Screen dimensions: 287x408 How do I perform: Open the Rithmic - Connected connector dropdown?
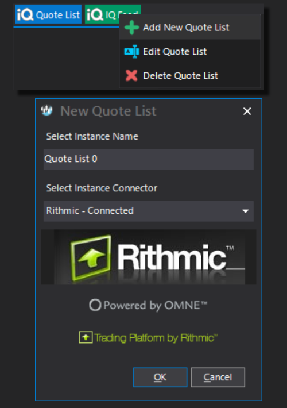pos(149,211)
